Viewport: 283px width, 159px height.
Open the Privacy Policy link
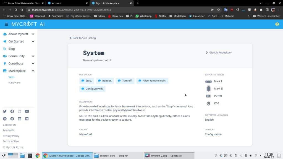(x=11, y=136)
